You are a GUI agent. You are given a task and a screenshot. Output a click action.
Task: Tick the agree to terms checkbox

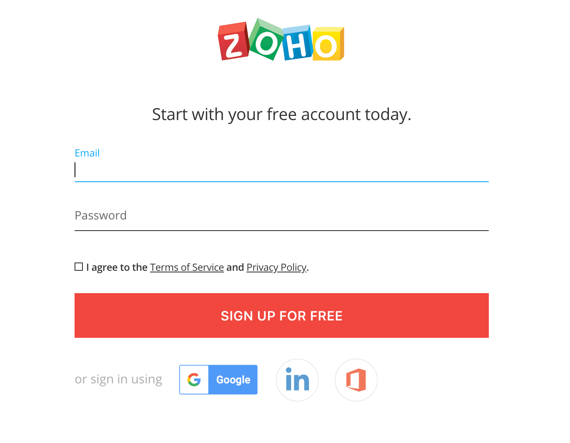click(x=79, y=267)
